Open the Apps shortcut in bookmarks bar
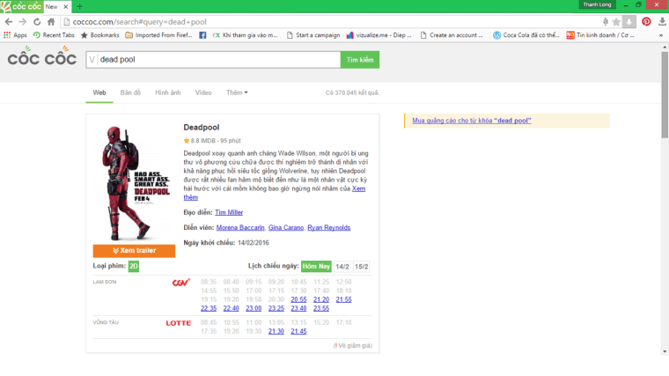Image resolution: width=669 pixels, height=376 pixels. coord(15,35)
